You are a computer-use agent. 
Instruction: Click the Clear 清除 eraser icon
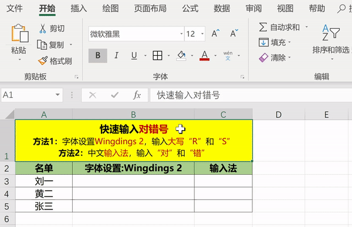[x=263, y=57]
